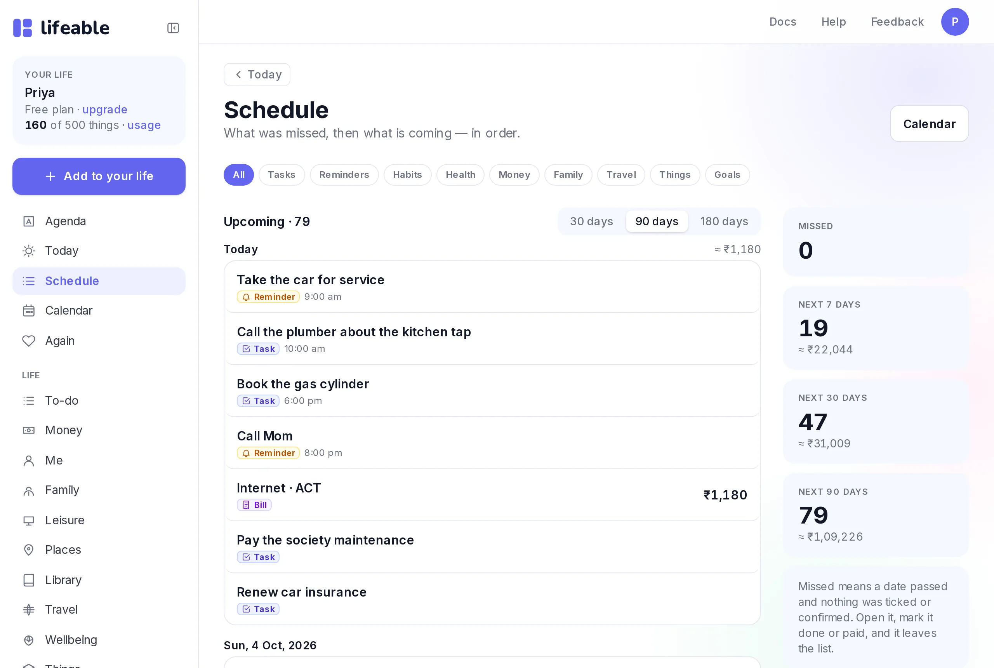
Task: Open Pay the society maintenance item
Action: [492, 548]
